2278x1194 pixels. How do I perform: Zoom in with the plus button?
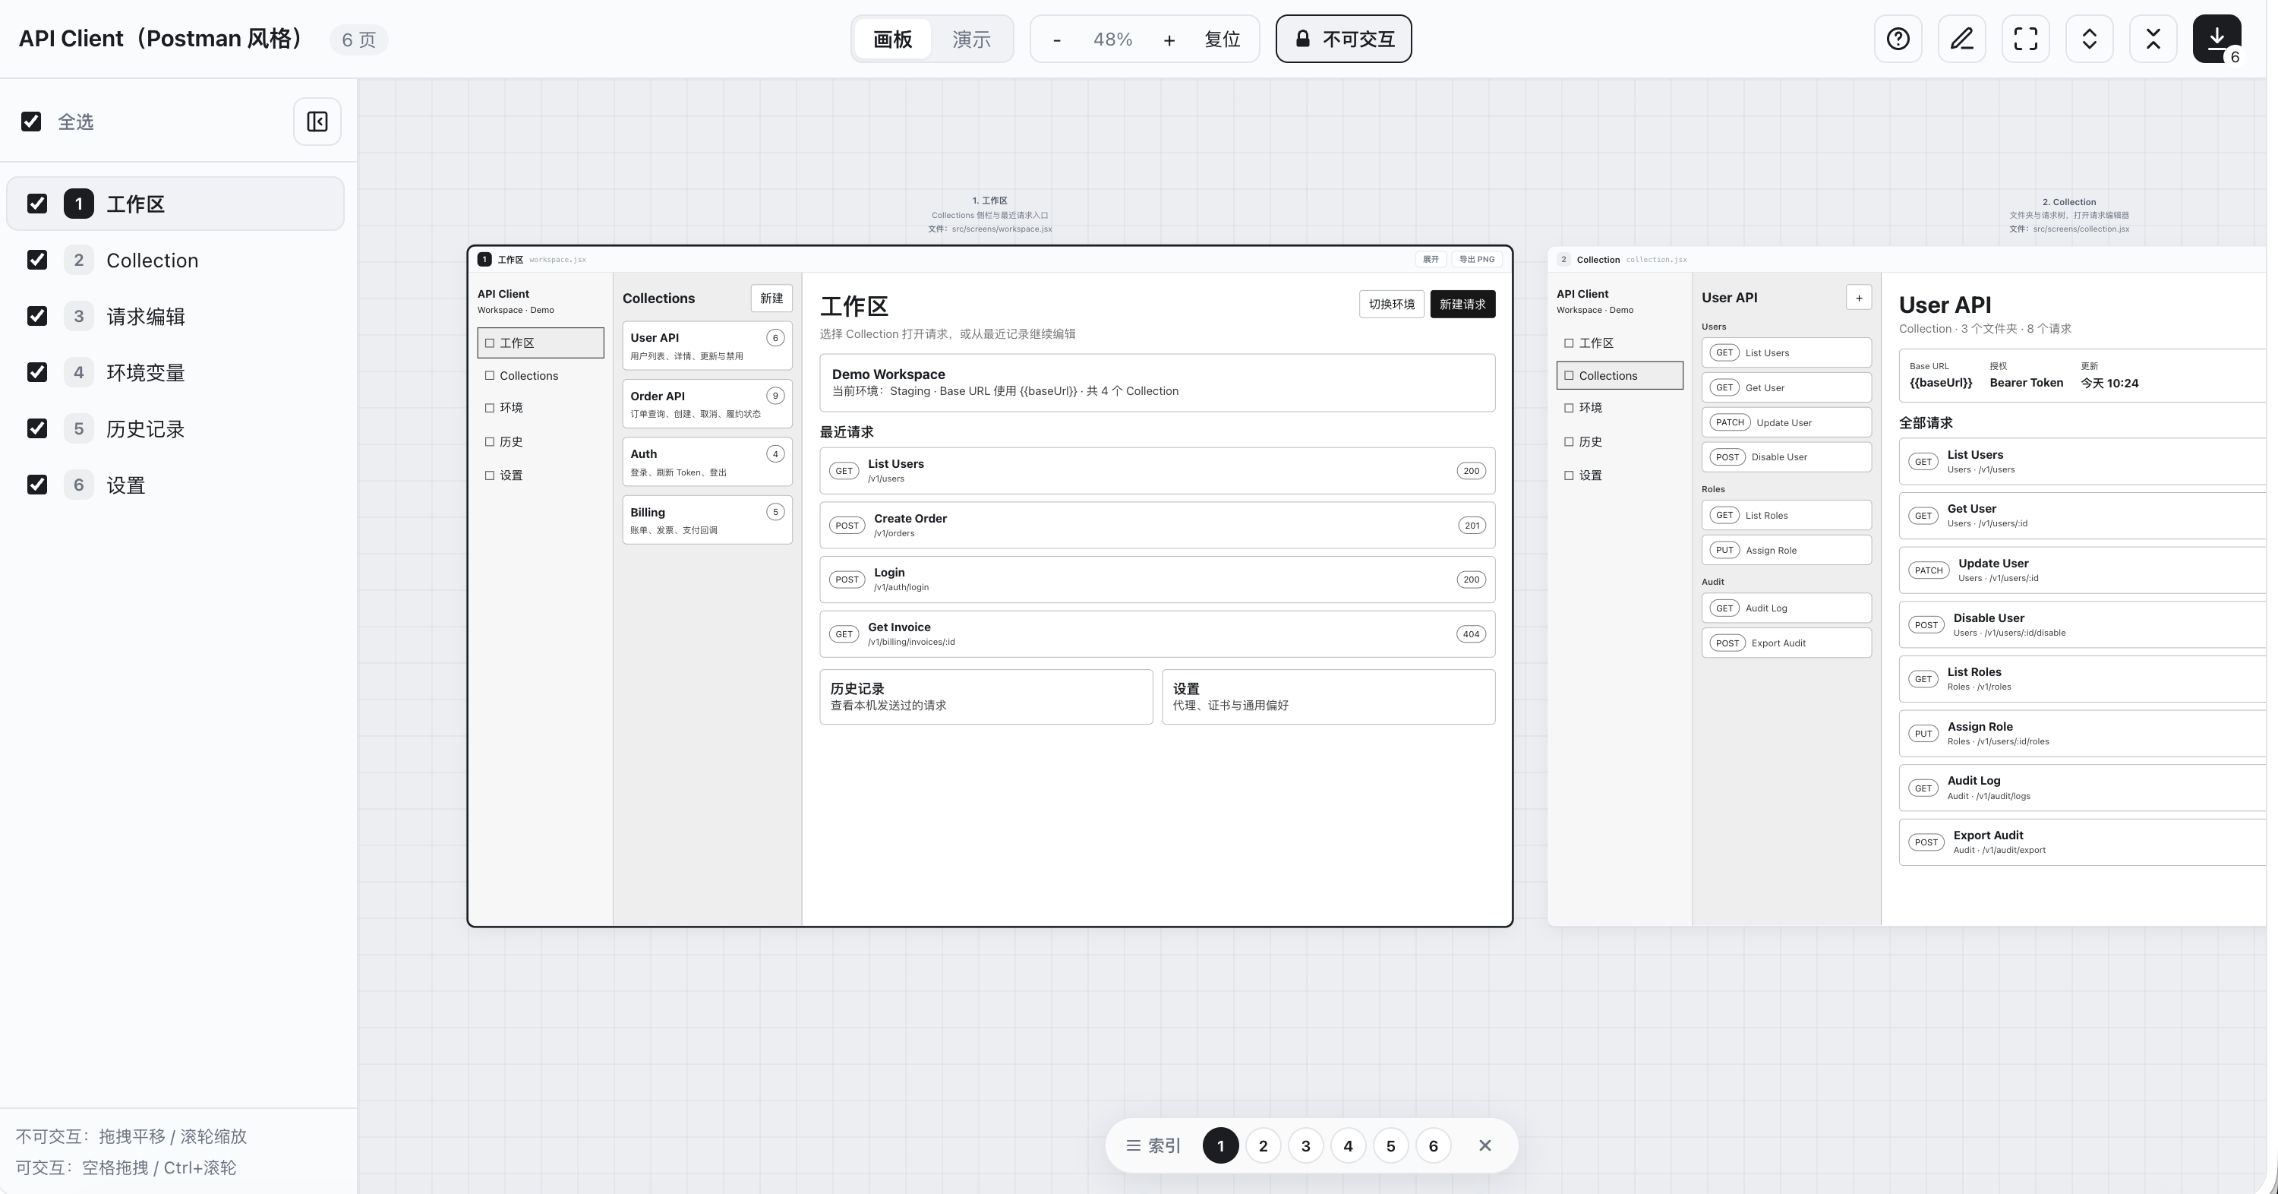point(1169,39)
